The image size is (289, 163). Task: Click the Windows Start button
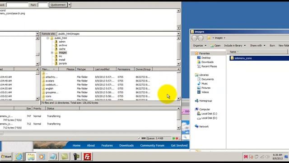click(x=6, y=157)
